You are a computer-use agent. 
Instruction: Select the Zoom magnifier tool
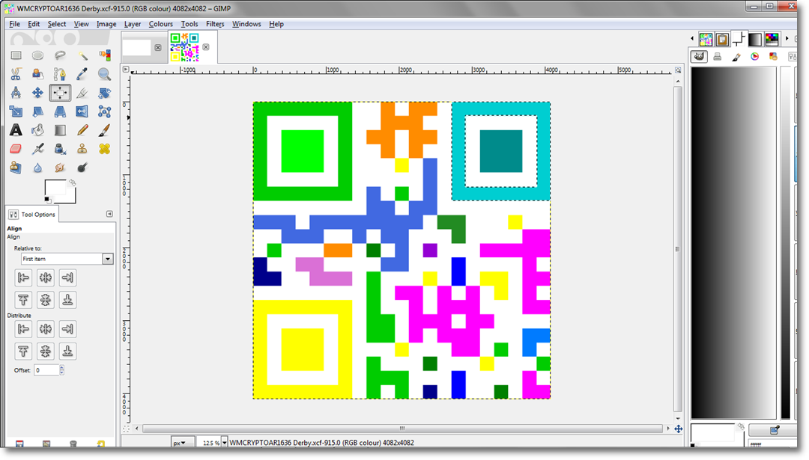coord(105,74)
